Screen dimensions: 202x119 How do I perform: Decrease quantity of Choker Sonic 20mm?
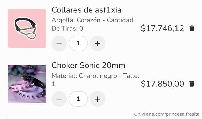[59, 99]
